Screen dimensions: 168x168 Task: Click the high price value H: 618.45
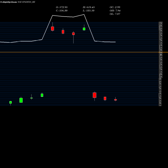pos(89,7)
